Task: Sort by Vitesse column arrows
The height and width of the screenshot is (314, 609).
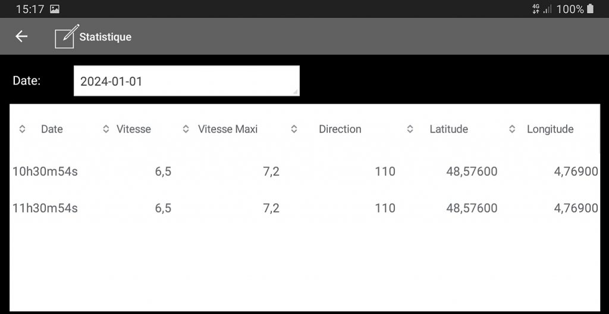Action: 106,129
